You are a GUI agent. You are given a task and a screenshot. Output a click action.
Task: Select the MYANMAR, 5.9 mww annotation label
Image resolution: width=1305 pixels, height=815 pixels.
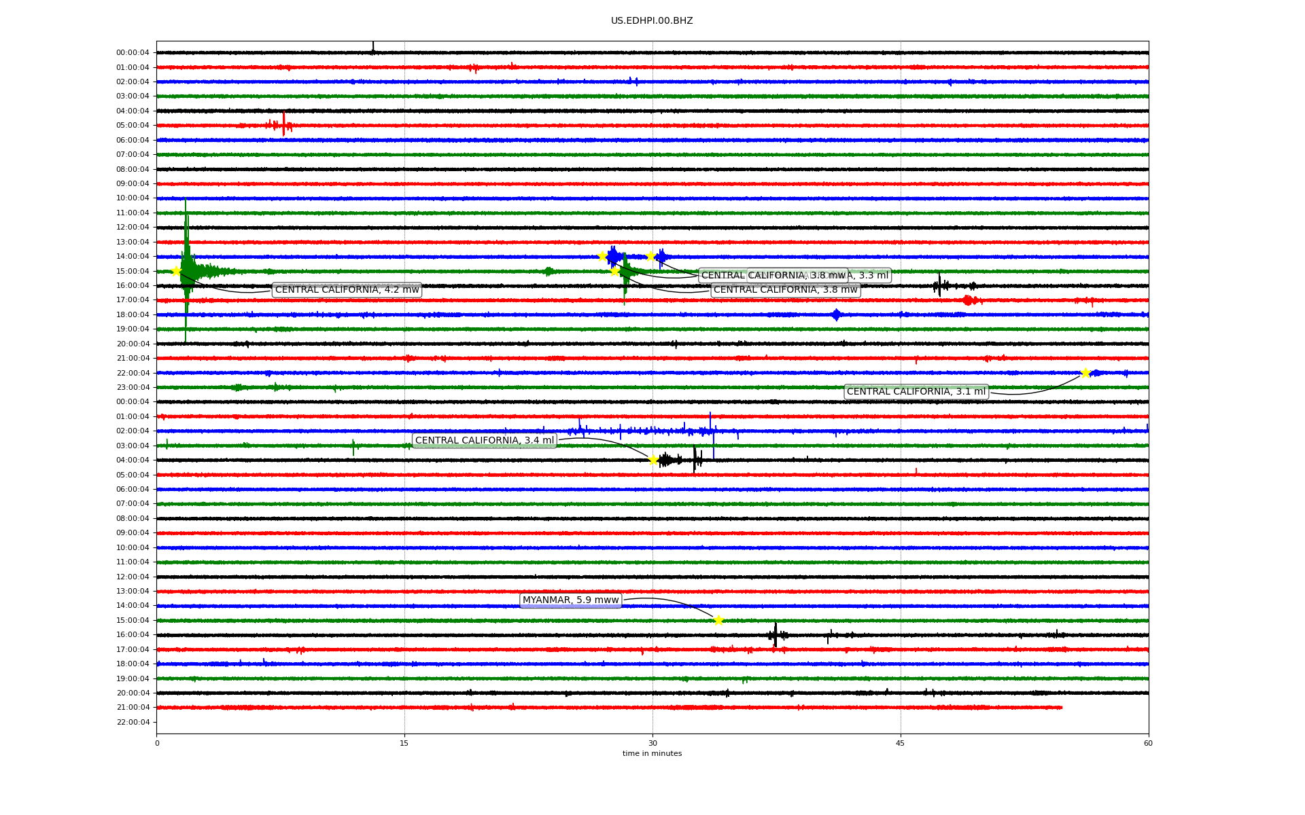(x=570, y=600)
